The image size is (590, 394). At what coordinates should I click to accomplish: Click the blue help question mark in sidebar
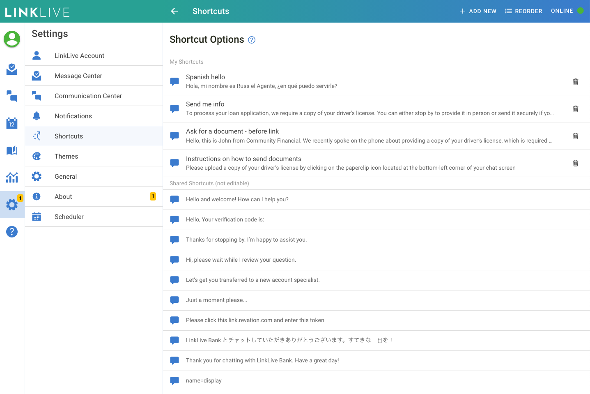click(x=12, y=232)
